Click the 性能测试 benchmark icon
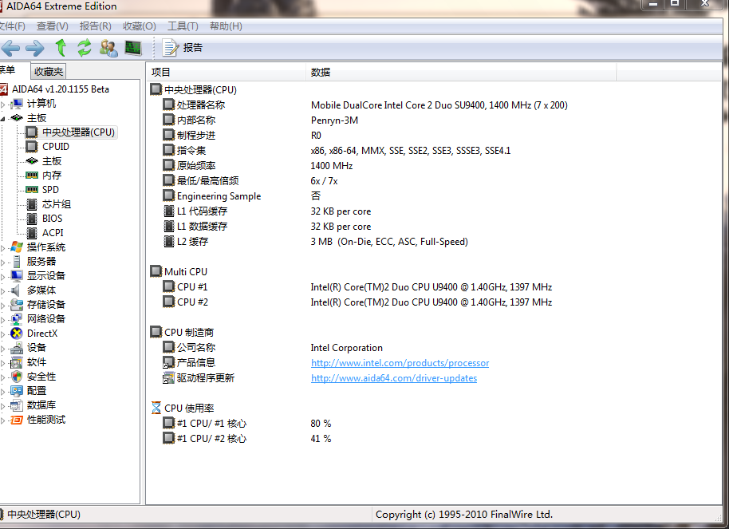Viewport: 729px width, 529px height. coord(17,420)
